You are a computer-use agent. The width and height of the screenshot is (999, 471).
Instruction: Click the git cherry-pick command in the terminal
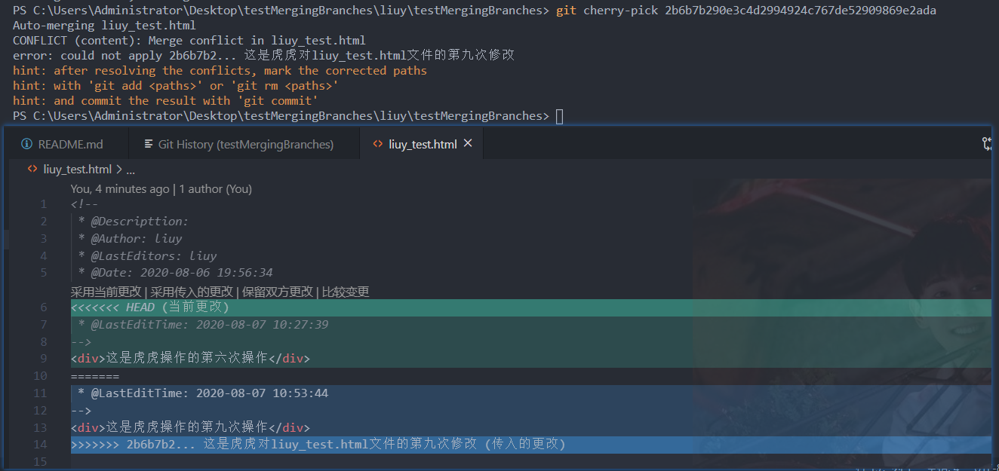746,11
